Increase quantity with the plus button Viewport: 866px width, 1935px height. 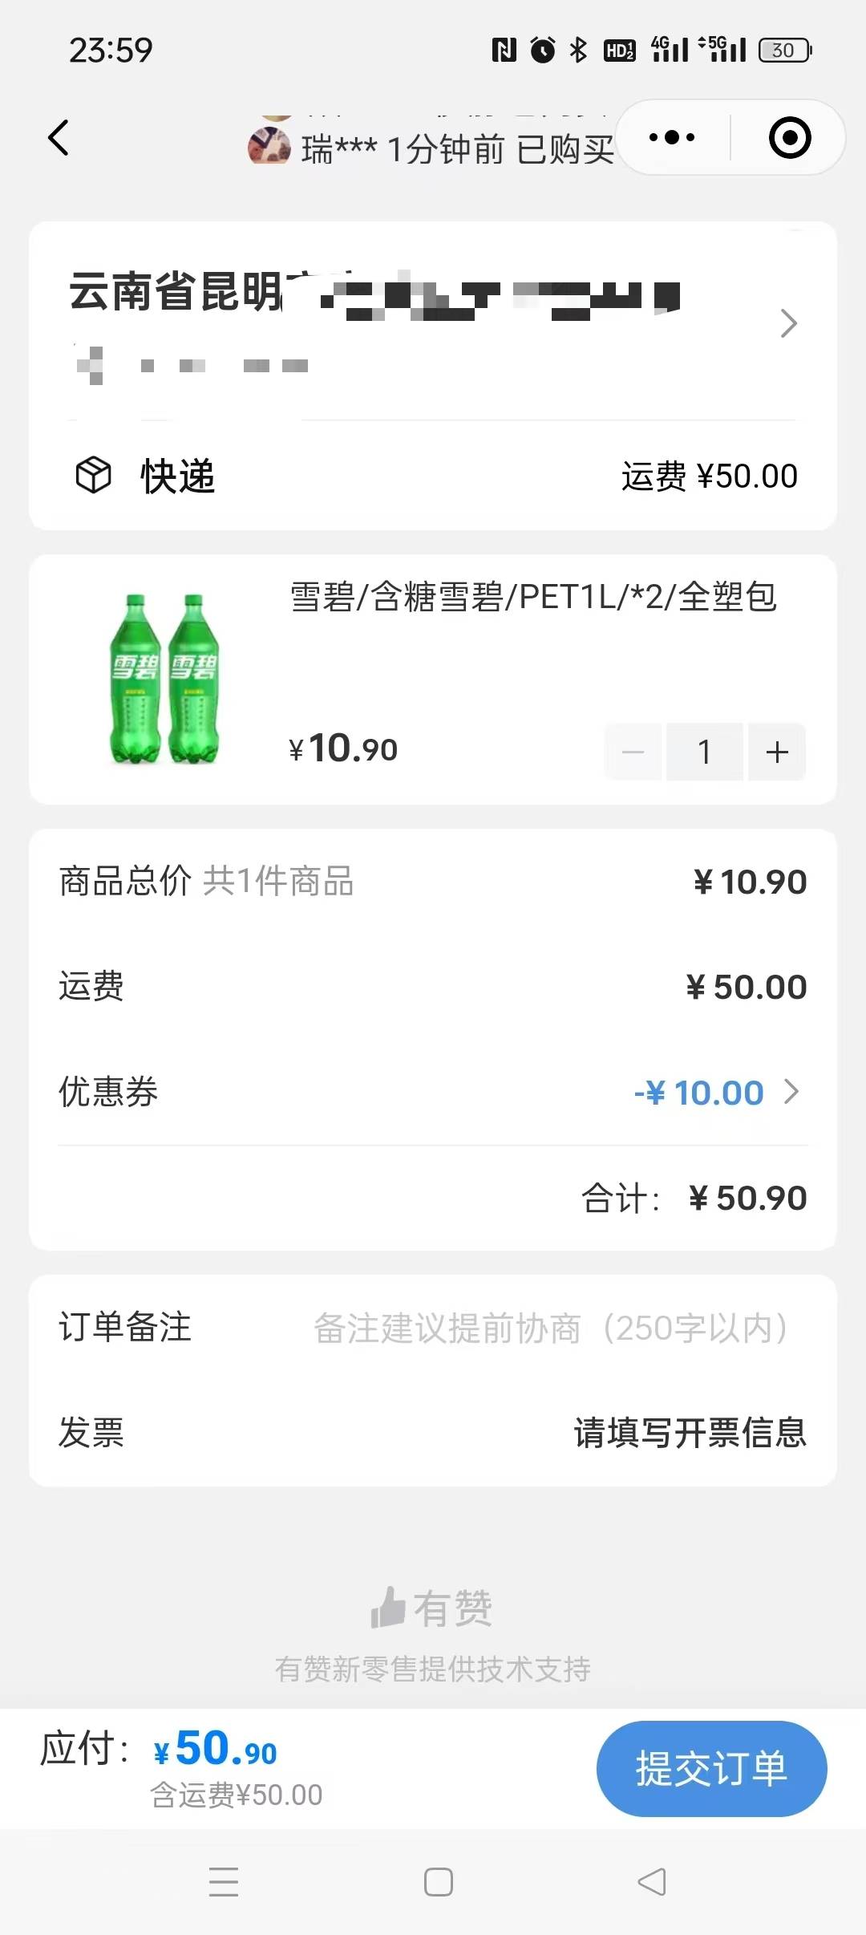tap(777, 752)
